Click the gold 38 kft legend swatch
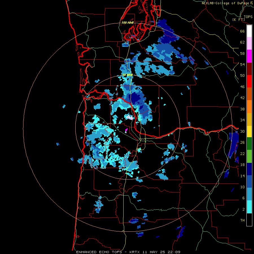Viewport: 254px width, 254px height. [x=249, y=119]
